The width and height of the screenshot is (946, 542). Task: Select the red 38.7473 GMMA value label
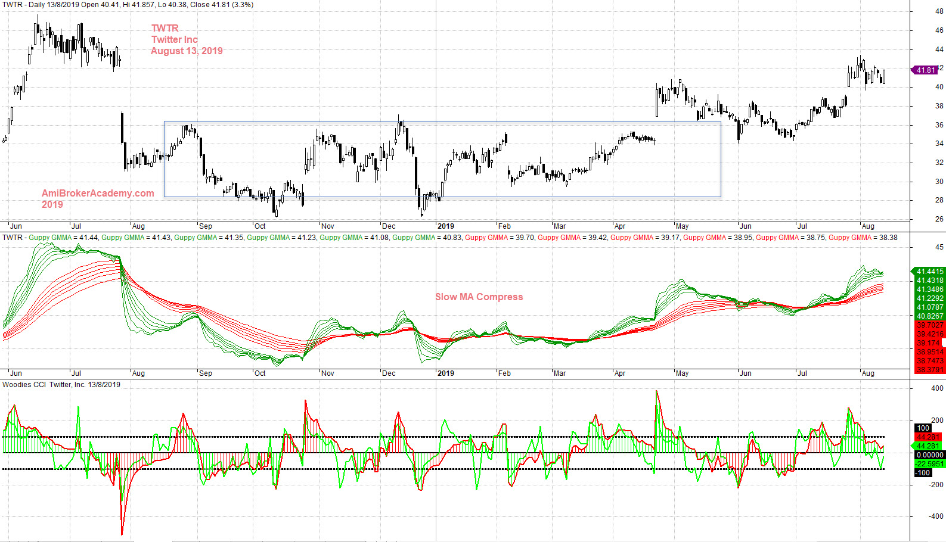[929, 361]
